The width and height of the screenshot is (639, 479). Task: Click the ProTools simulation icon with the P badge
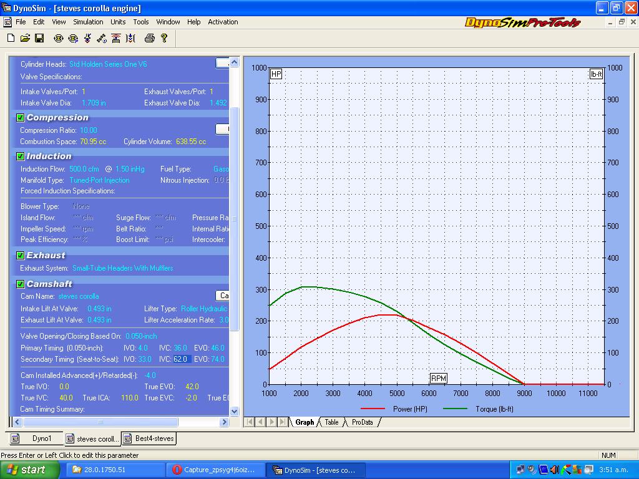73,38
